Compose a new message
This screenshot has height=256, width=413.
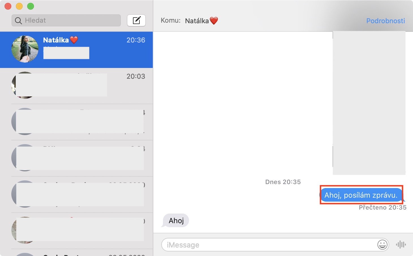pyautogui.click(x=136, y=20)
